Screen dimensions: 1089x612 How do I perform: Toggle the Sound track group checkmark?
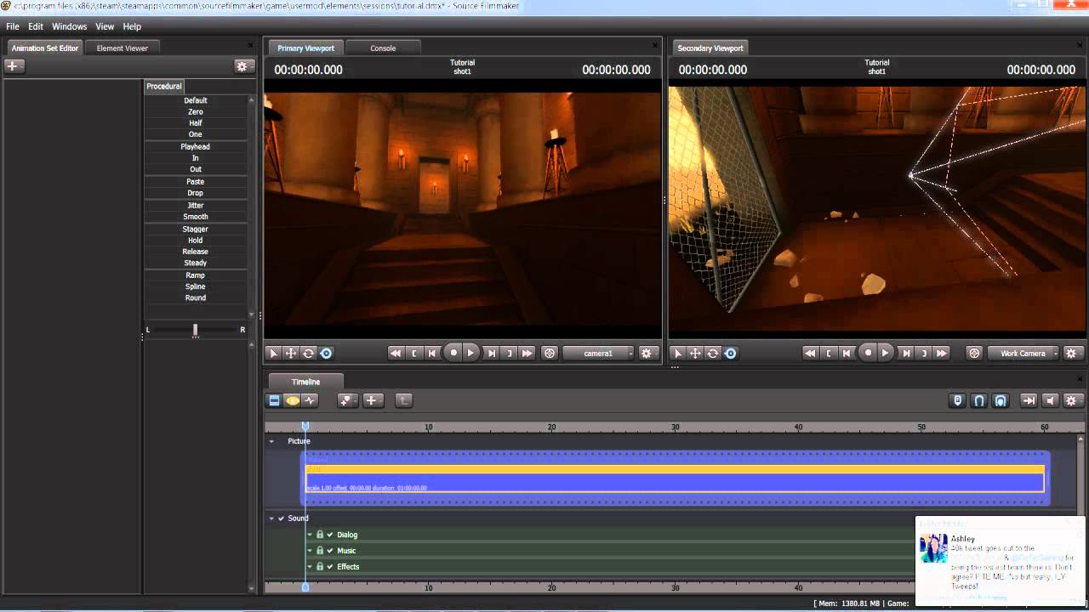click(281, 518)
